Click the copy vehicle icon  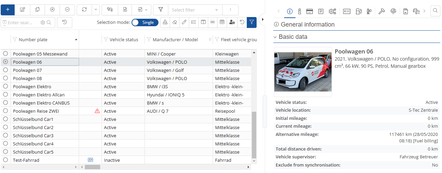pyautogui.click(x=37, y=10)
